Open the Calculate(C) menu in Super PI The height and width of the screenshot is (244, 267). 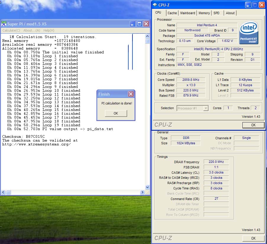point(11,30)
